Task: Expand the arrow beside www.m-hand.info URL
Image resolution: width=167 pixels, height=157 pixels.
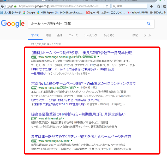Action: coord(78,88)
